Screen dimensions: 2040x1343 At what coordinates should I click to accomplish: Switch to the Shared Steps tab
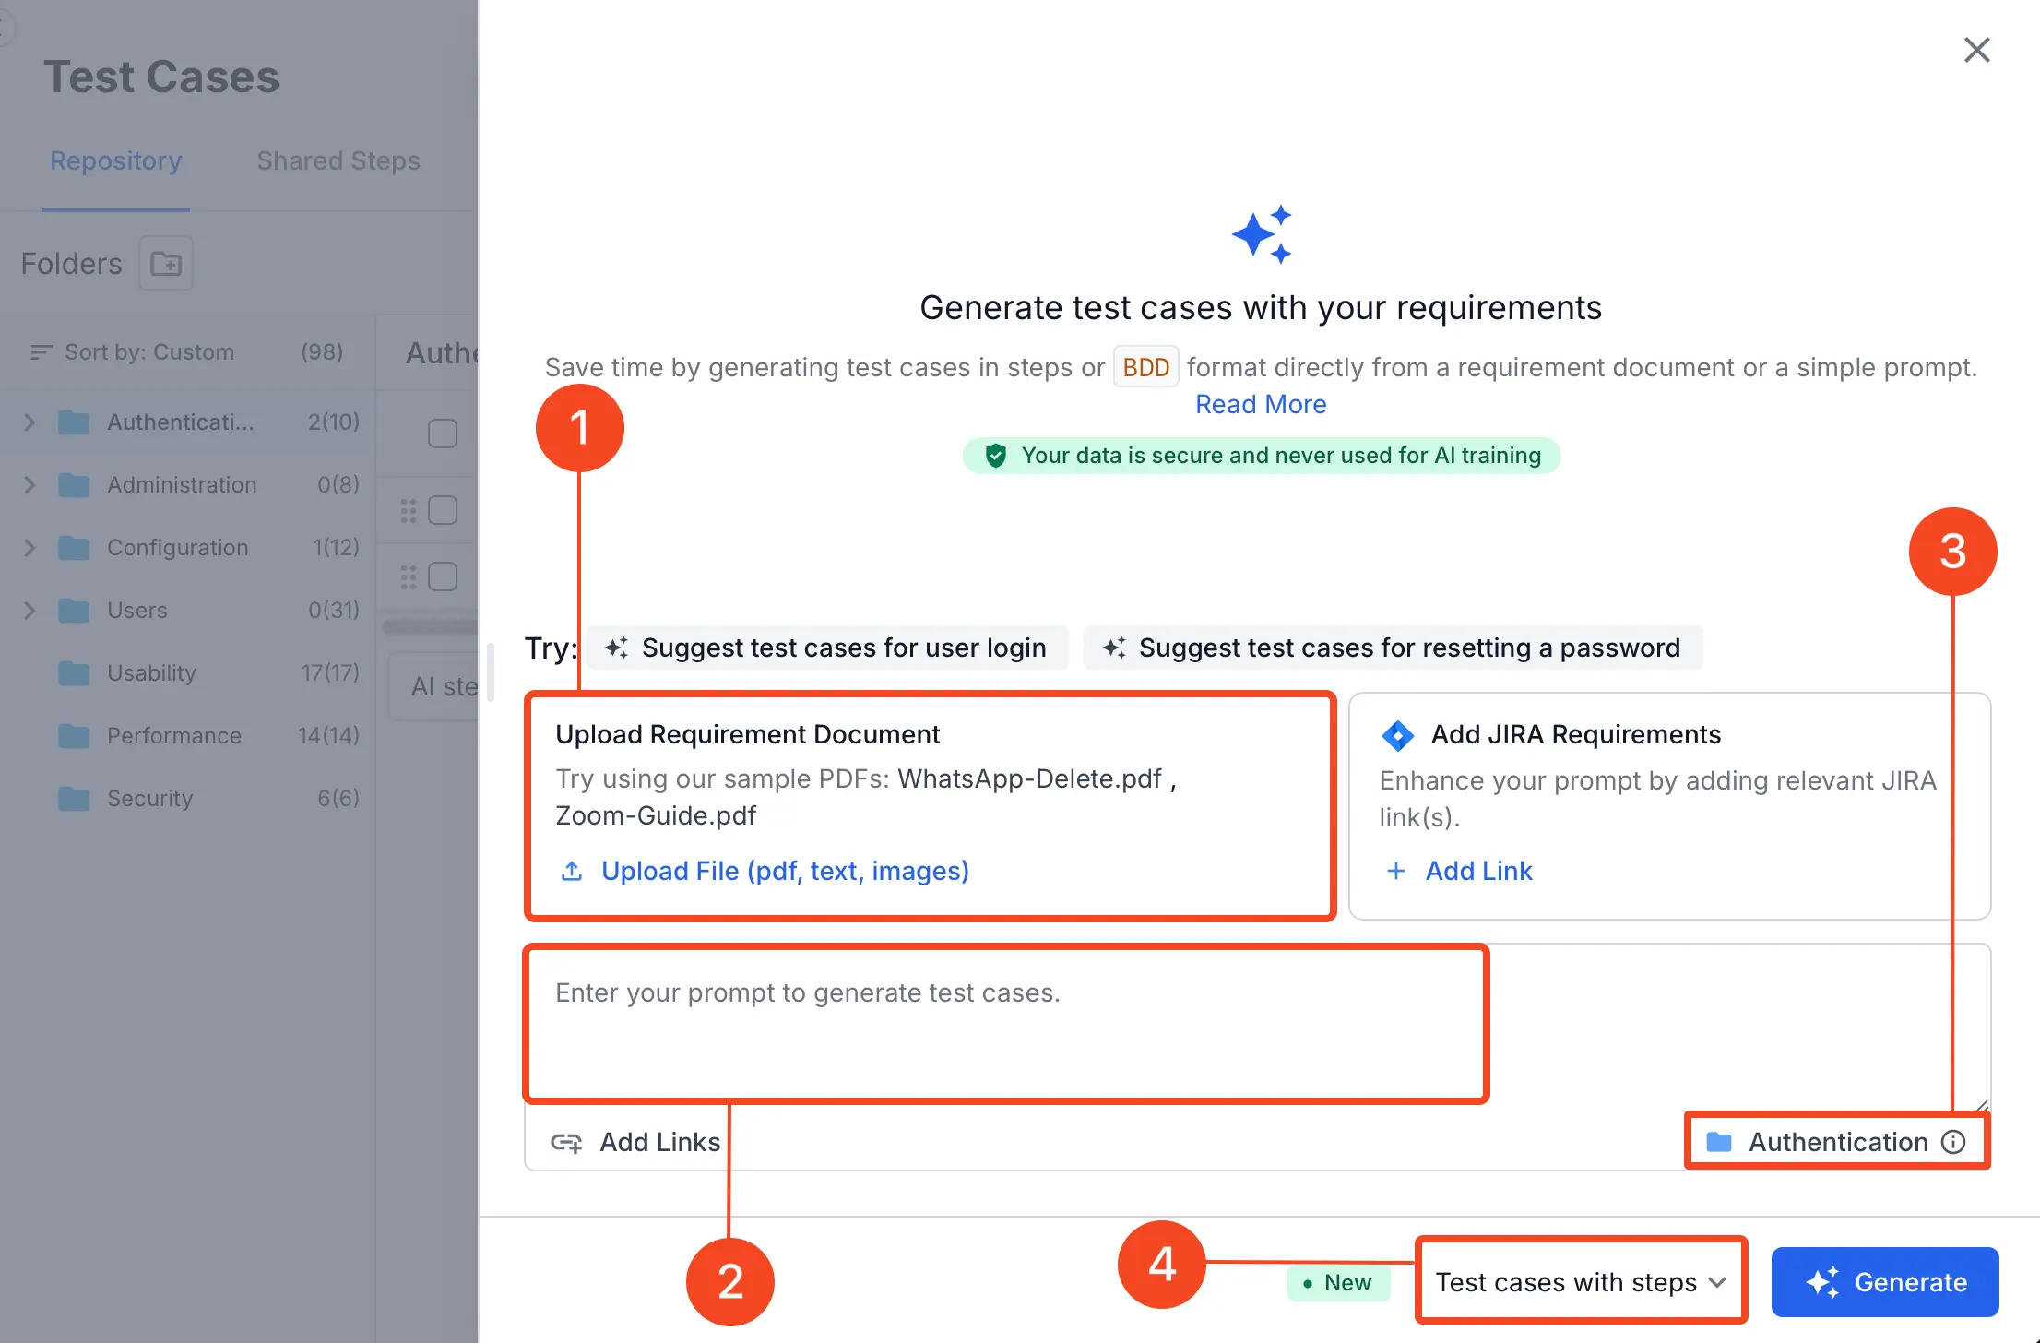coord(338,160)
